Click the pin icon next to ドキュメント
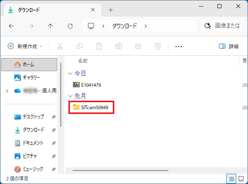Image resolution: width=248 pixels, height=184 pixels. coord(54,143)
